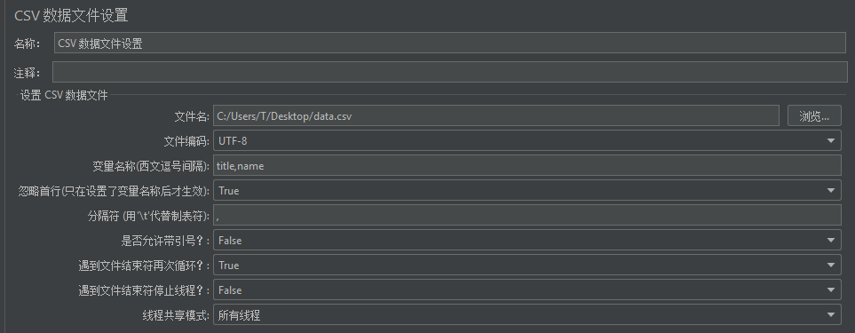Image resolution: width=855 pixels, height=333 pixels.
Task: Click the 设置 CSV 数据文件 group label
Action: tap(64, 95)
